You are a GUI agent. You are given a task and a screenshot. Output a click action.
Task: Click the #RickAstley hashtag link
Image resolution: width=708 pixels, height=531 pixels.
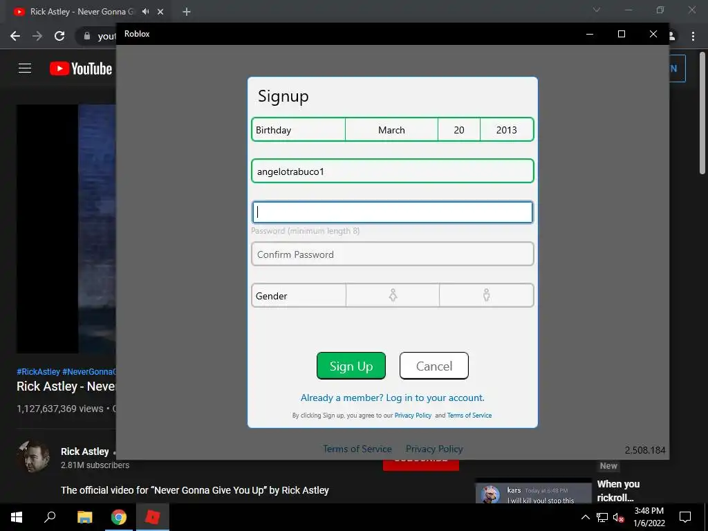pyautogui.click(x=39, y=371)
